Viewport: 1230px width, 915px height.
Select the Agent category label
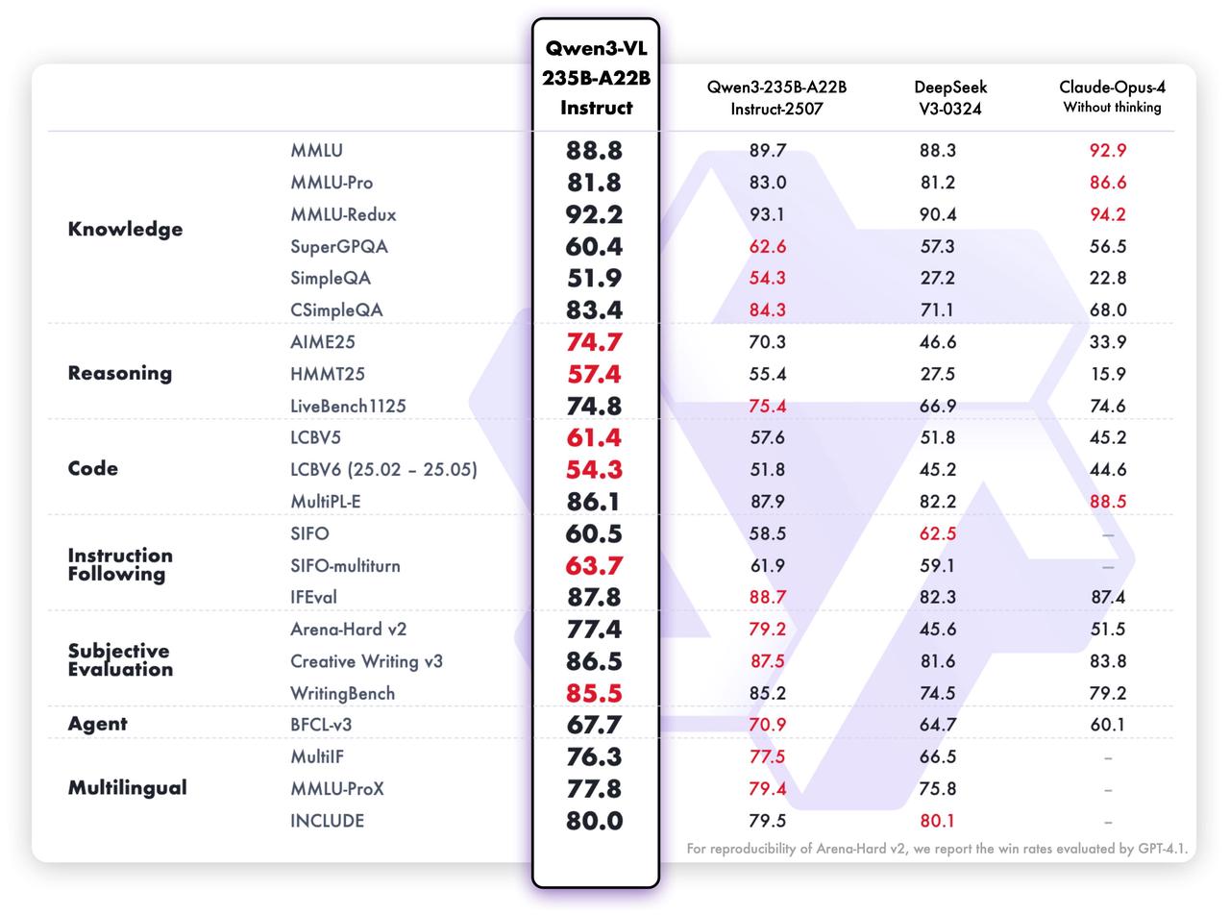pos(97,725)
